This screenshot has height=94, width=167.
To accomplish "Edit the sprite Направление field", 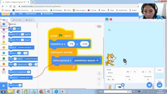I will (148, 79).
